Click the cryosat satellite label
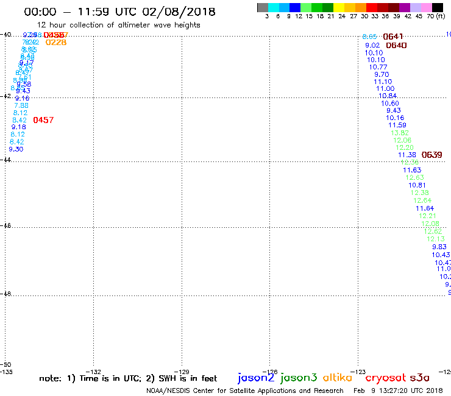This screenshot has height=396, width=451. pos(385,378)
